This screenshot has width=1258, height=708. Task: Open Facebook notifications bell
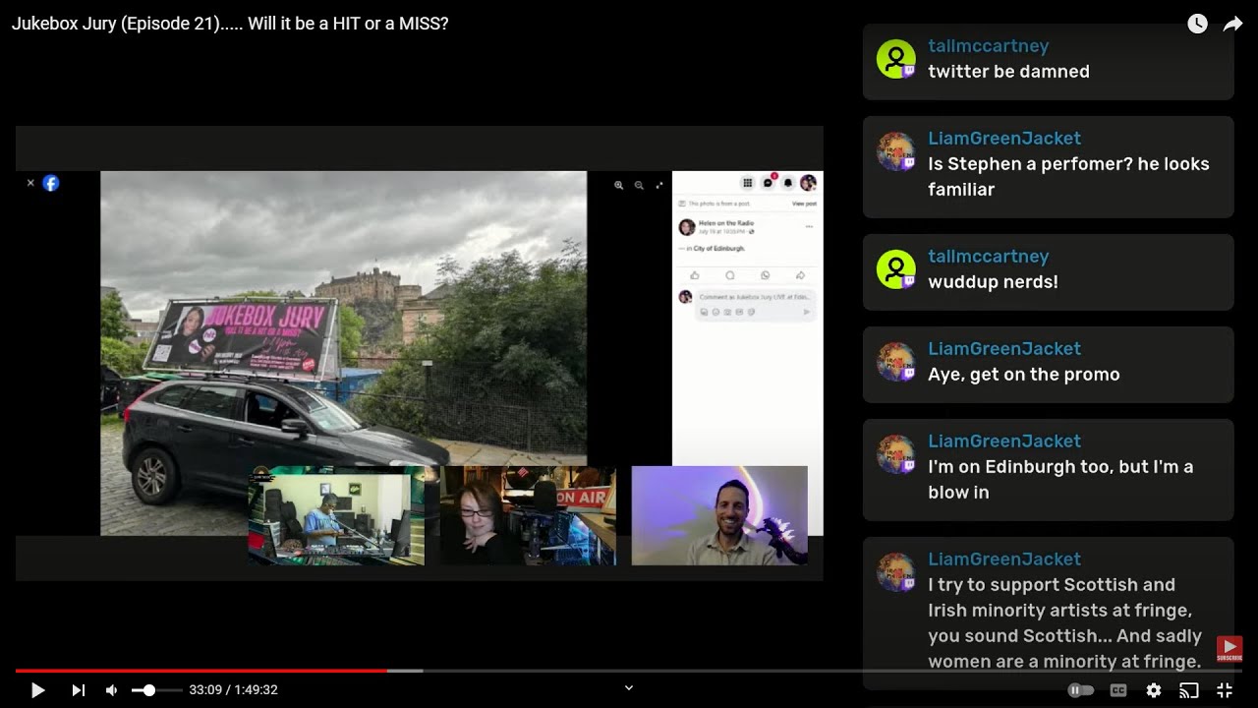(788, 183)
